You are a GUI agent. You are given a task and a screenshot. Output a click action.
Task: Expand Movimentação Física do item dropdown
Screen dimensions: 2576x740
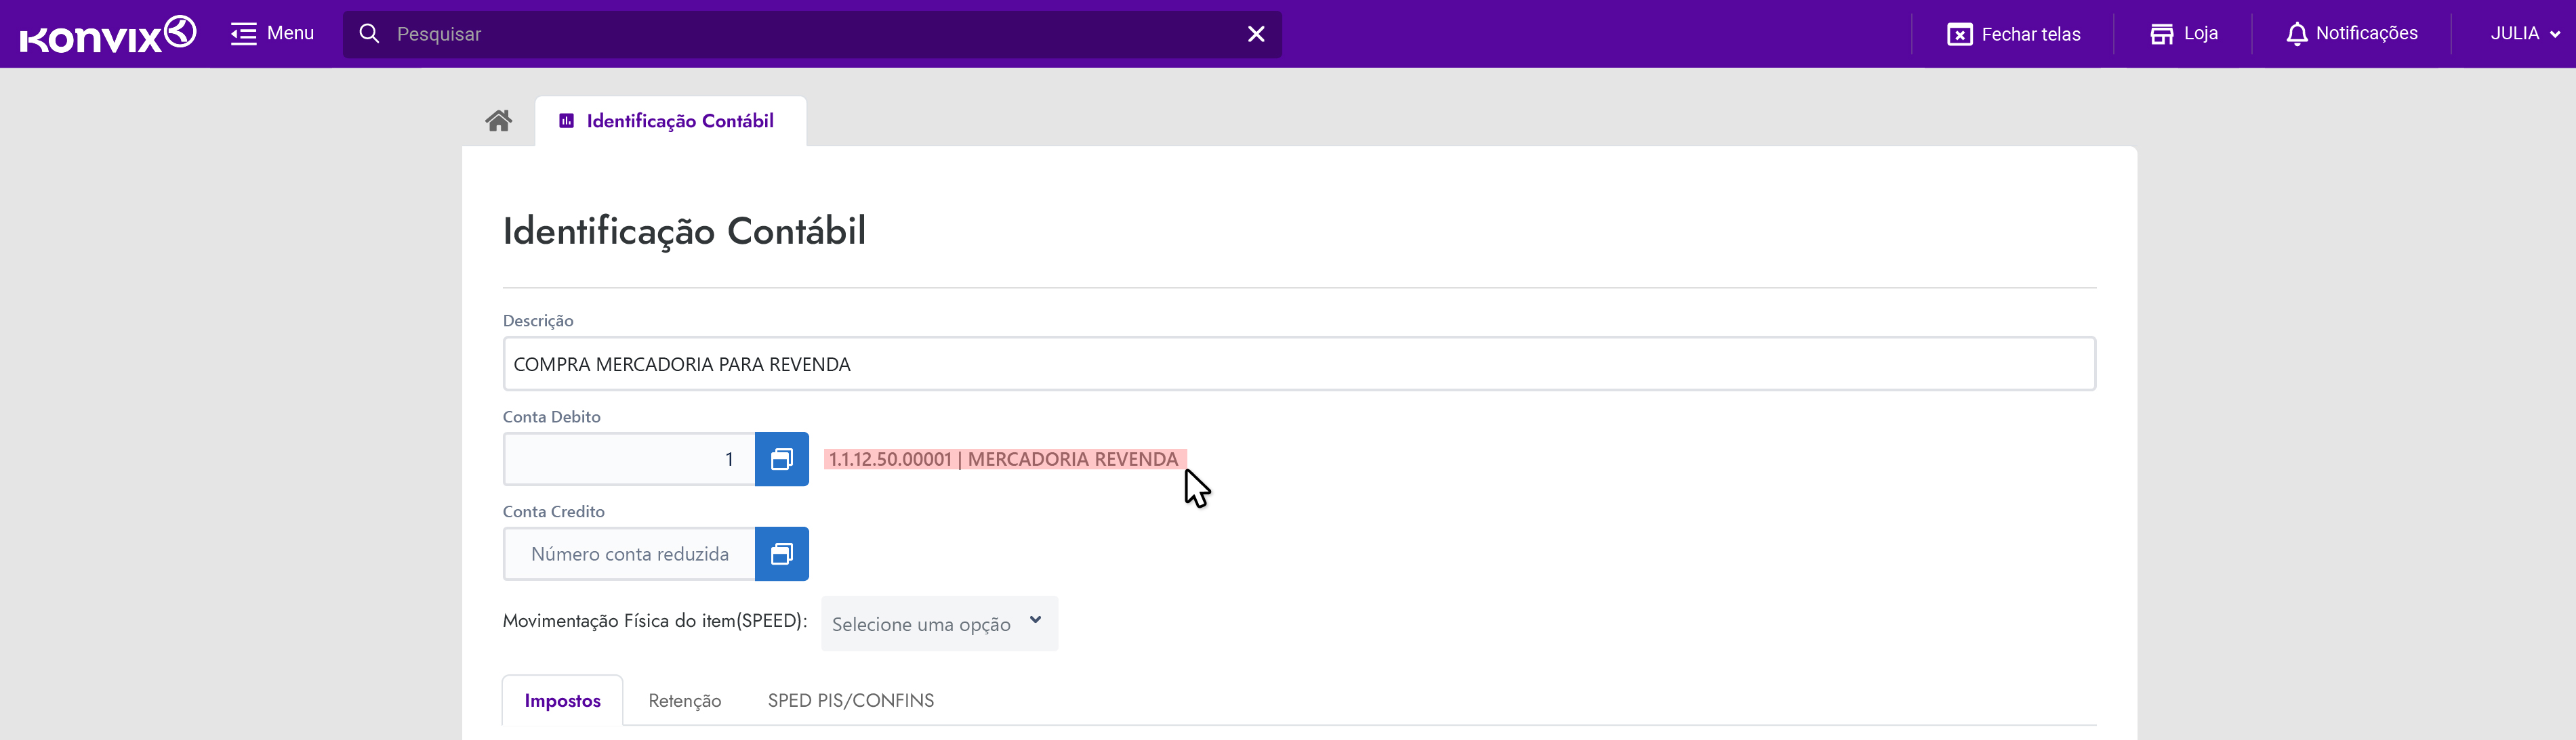point(938,624)
